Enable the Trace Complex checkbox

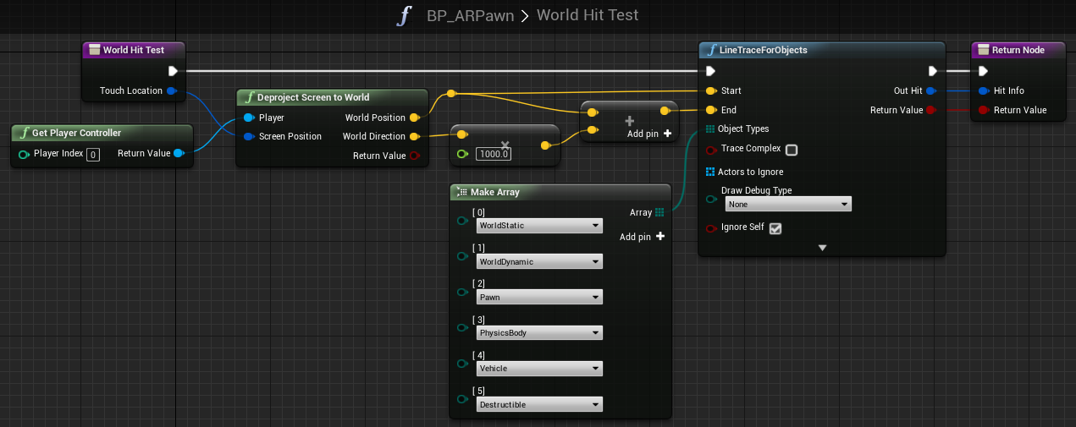792,150
